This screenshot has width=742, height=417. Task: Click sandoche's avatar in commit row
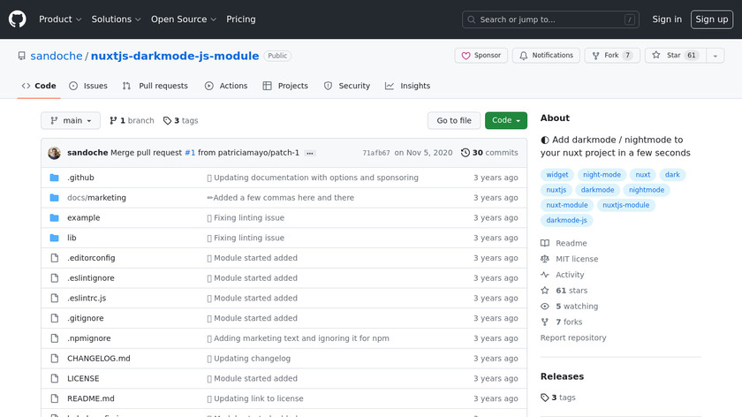pos(54,153)
